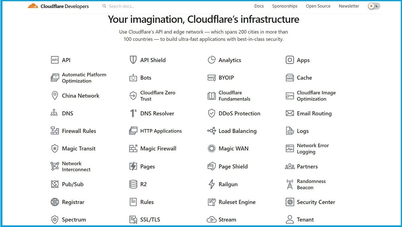Click the Tenant person icon
Screen dimensions: 402x227
[290, 219]
